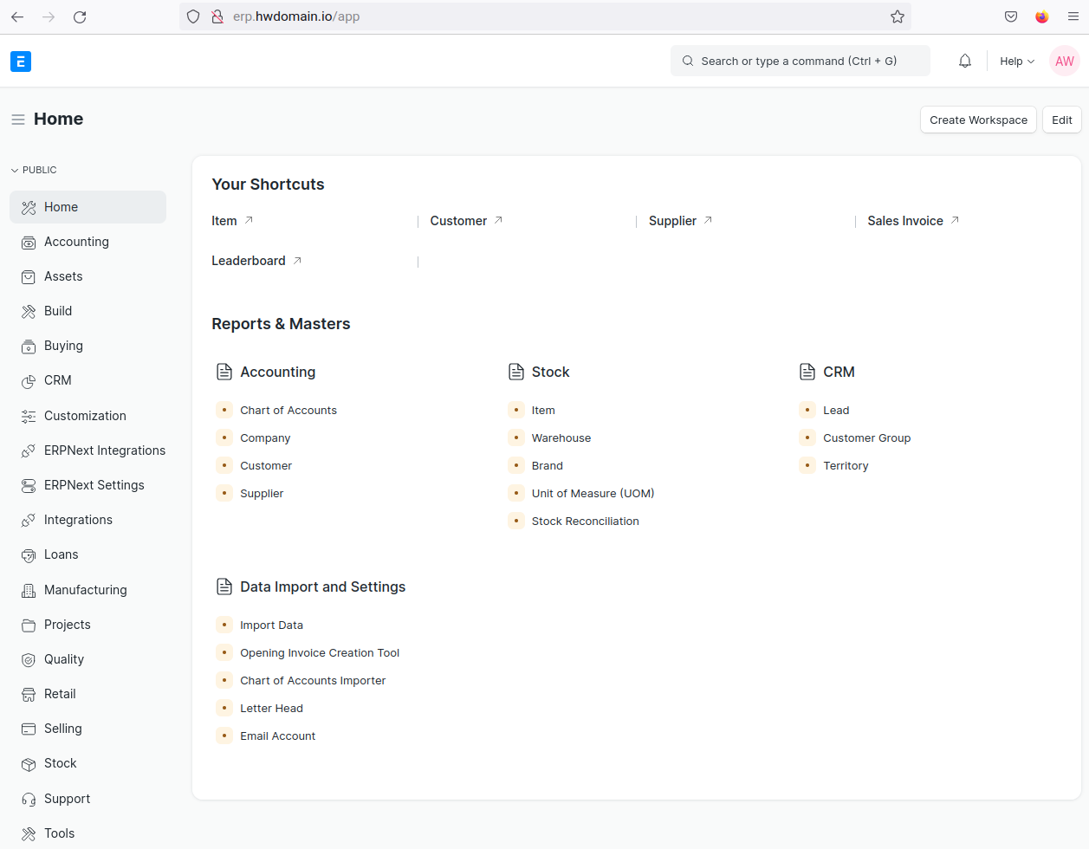Open the Item link under Stock
Image resolution: width=1089 pixels, height=849 pixels.
[543, 411]
